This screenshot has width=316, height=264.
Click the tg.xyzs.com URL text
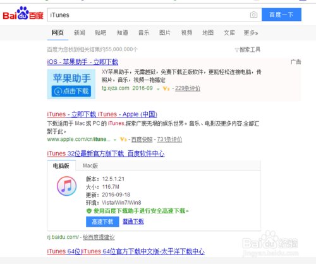pyautogui.click(x=116, y=88)
